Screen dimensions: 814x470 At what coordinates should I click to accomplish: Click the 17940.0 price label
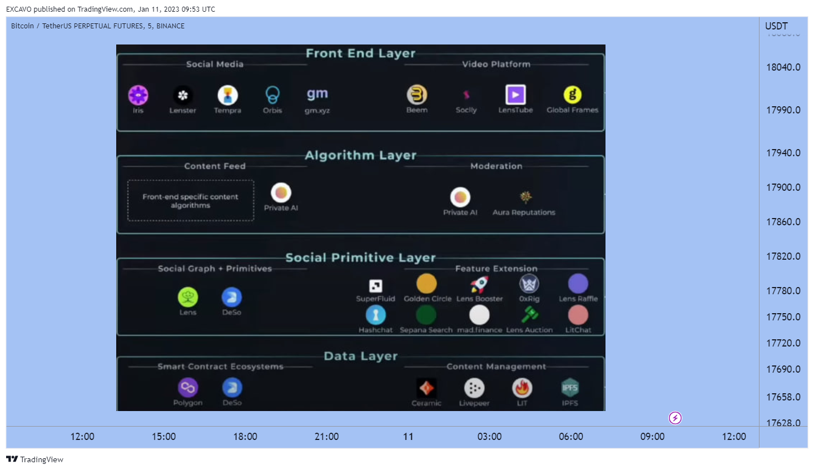click(x=783, y=153)
